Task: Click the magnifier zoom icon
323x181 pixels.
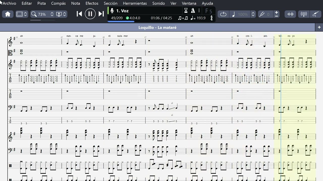Action: tap(34, 14)
